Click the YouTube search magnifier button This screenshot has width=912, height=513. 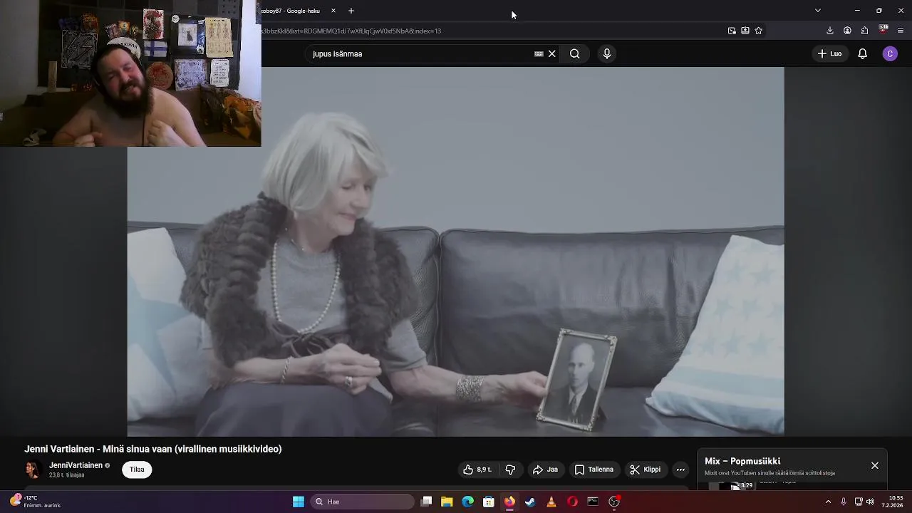[574, 53]
